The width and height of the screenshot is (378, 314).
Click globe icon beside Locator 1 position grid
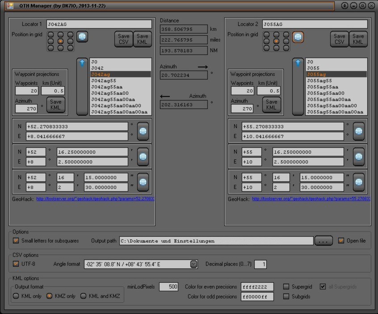(x=82, y=37)
